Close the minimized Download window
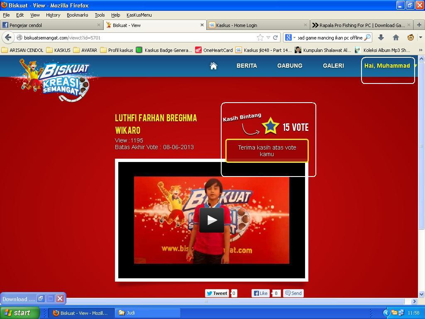The width and height of the screenshot is (425, 319). [60, 299]
